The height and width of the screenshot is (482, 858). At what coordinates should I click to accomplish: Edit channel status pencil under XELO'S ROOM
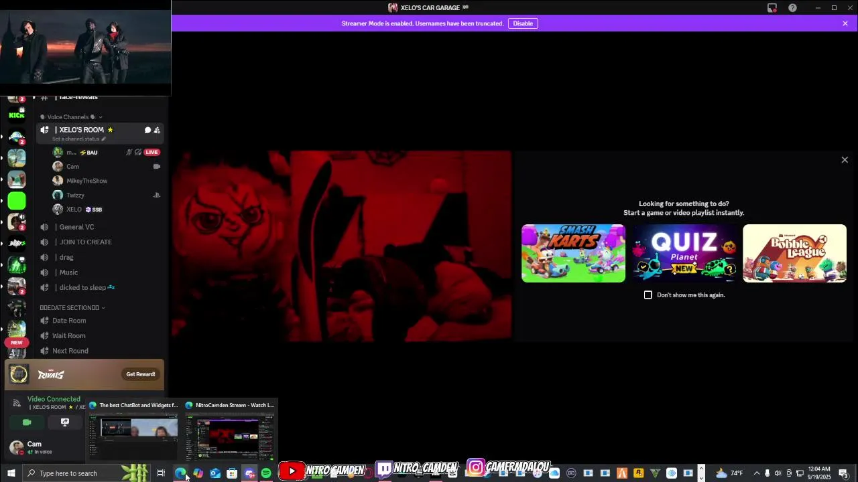(x=103, y=139)
